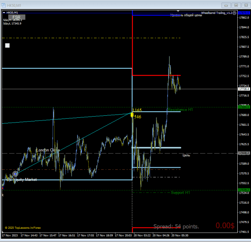
Task: Open the HK50,M1 one-click trading dropdown triangle
Action: coord(4,12)
